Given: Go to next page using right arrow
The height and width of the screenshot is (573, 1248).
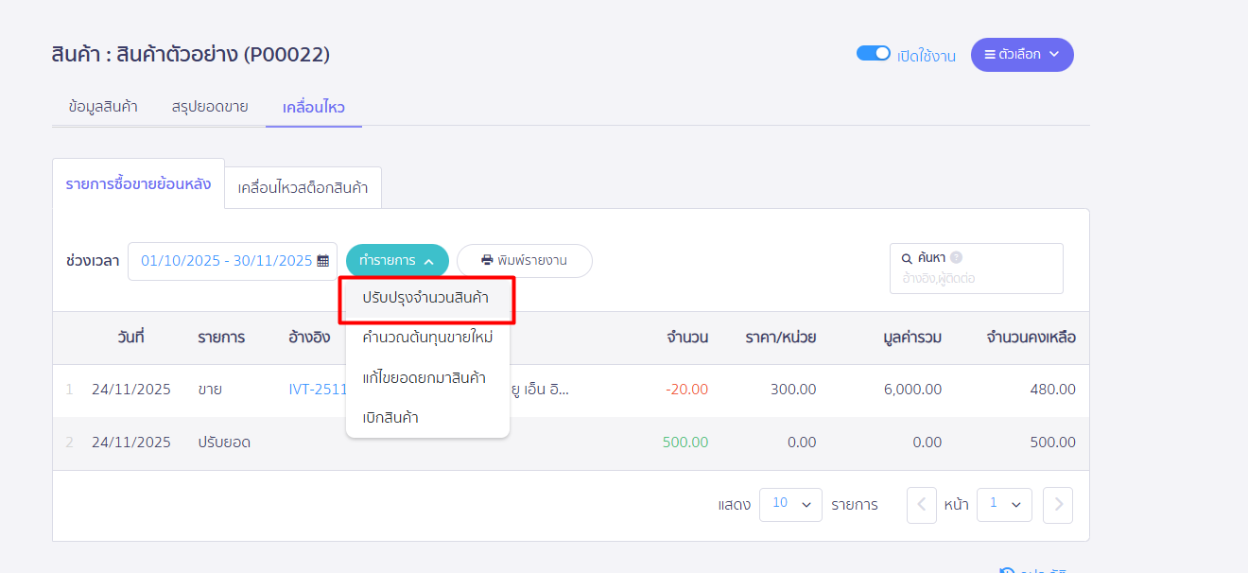Looking at the screenshot, I should click(x=1057, y=504).
